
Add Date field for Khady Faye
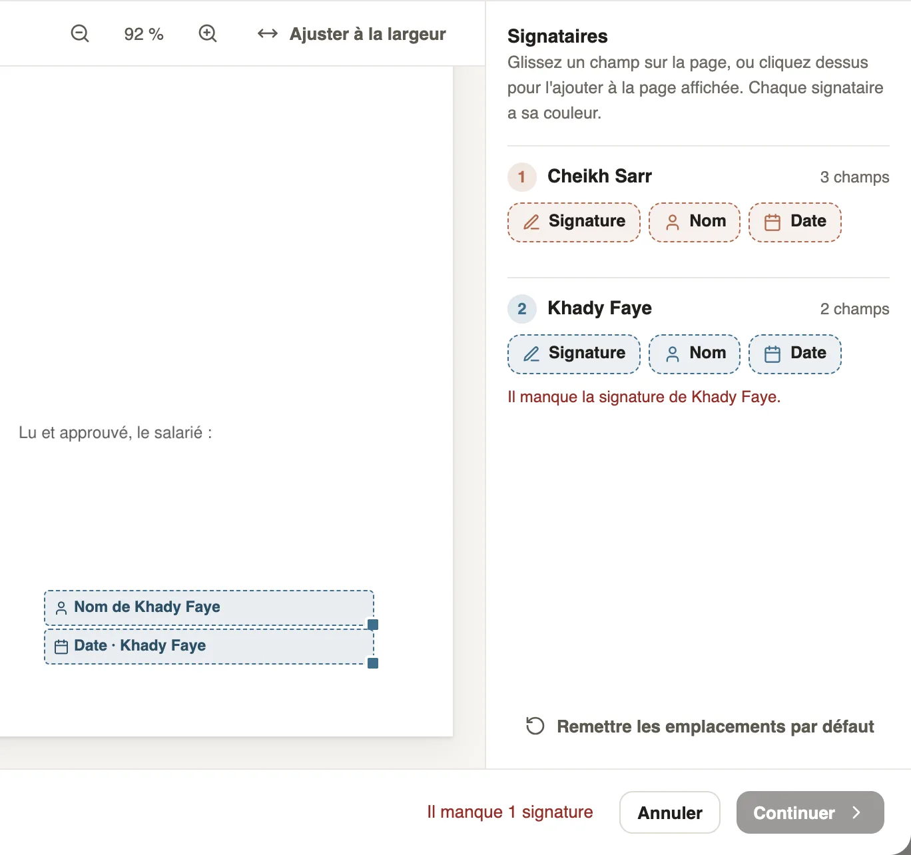[x=795, y=354]
